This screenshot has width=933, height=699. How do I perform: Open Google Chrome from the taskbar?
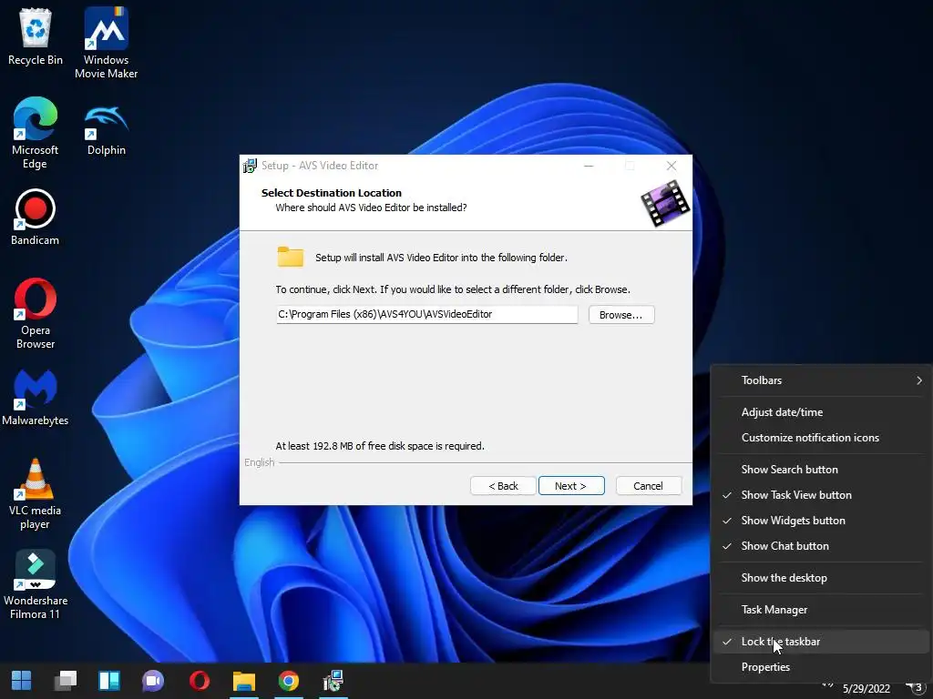click(289, 681)
